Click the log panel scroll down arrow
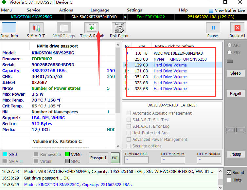 tap(220, 187)
